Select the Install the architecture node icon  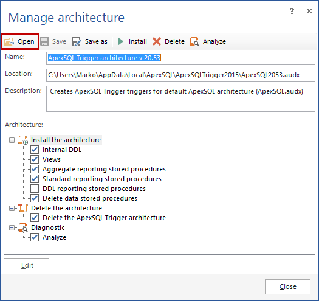point(23,140)
